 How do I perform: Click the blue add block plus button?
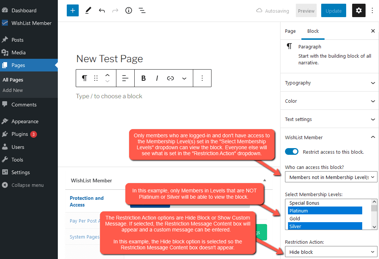pos(73,10)
